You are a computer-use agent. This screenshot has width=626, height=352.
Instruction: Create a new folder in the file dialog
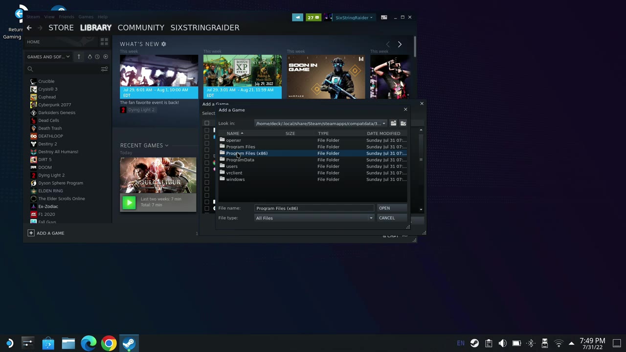coord(403,123)
